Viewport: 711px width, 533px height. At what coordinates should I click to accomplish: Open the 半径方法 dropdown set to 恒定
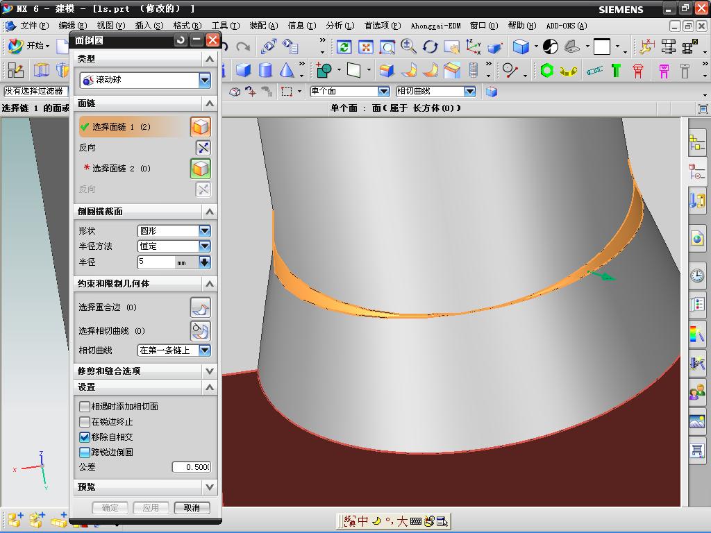205,246
